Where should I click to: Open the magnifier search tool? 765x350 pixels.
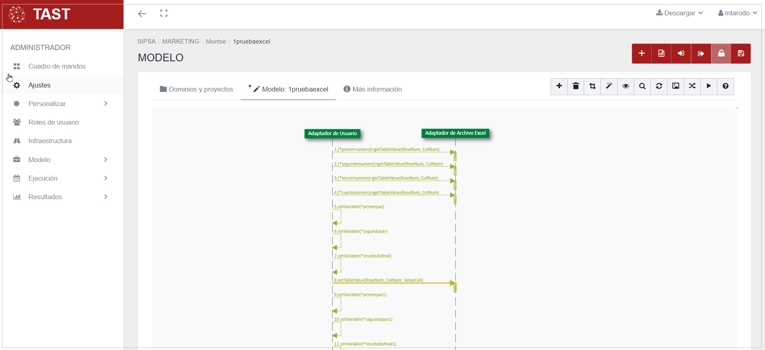642,86
